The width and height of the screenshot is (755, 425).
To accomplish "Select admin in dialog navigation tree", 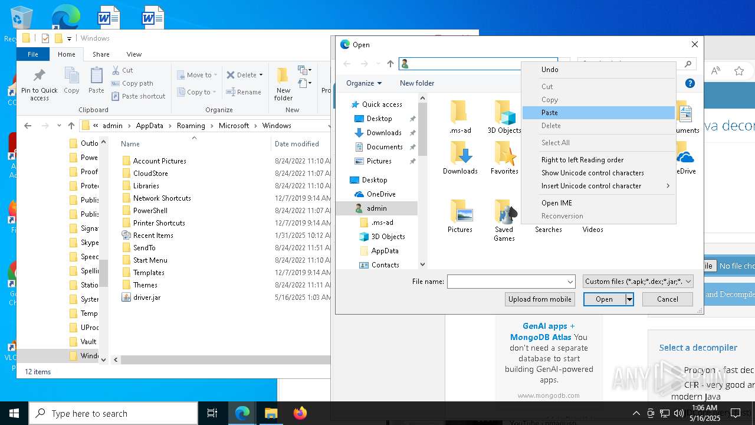I will pyautogui.click(x=376, y=208).
